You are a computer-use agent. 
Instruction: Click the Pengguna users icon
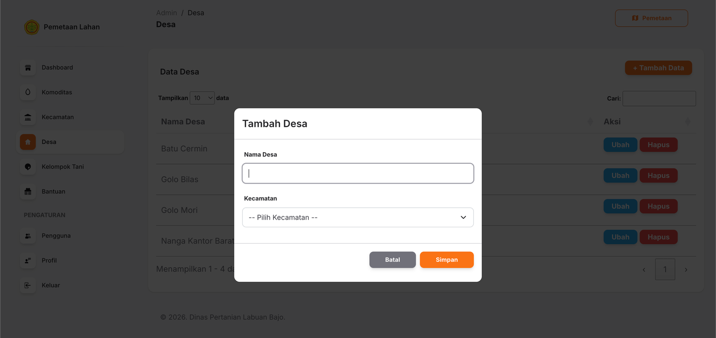28,236
